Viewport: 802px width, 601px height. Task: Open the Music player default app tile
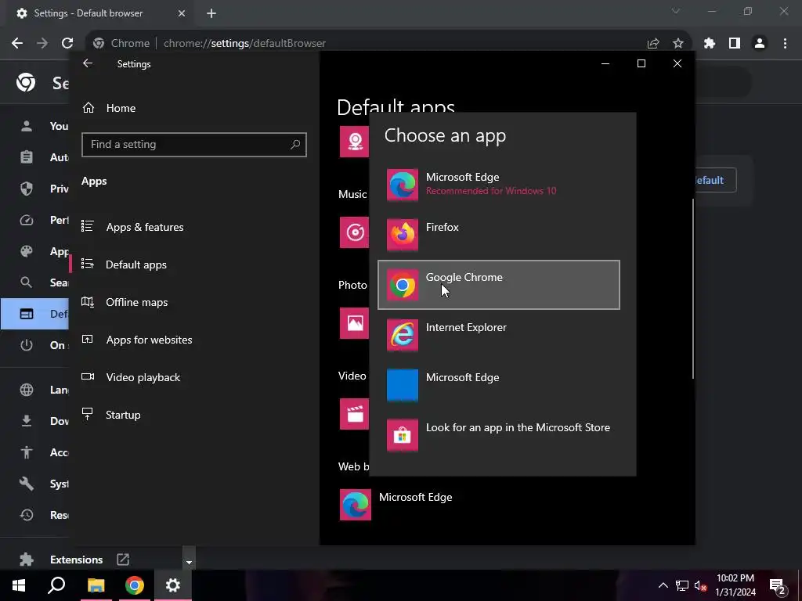point(355,232)
